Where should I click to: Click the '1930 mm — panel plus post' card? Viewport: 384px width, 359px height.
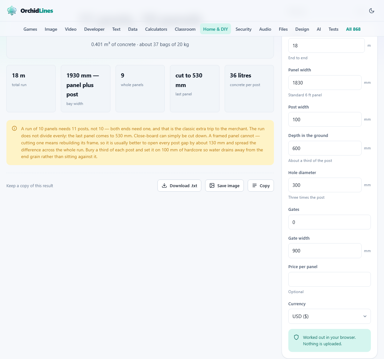[x=85, y=89]
